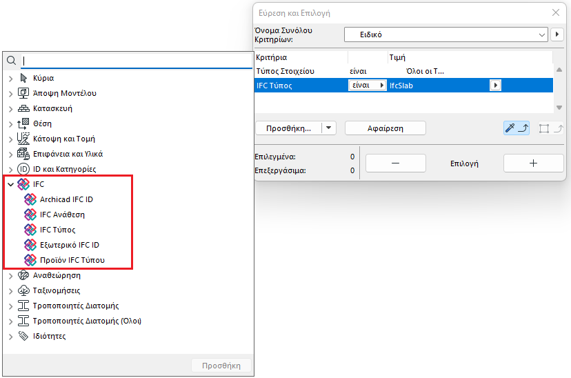Viewport: 571px width, 378px height.
Task: Click the IfcSlab value cell
Action: (439, 86)
